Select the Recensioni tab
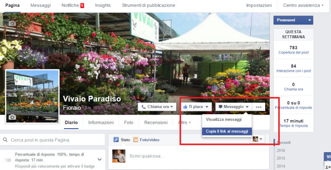The image size is (331, 170). 156,122
